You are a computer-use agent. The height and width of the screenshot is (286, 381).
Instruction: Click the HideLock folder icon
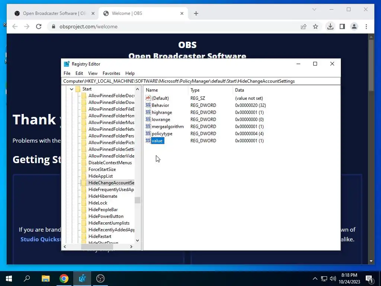click(x=84, y=203)
